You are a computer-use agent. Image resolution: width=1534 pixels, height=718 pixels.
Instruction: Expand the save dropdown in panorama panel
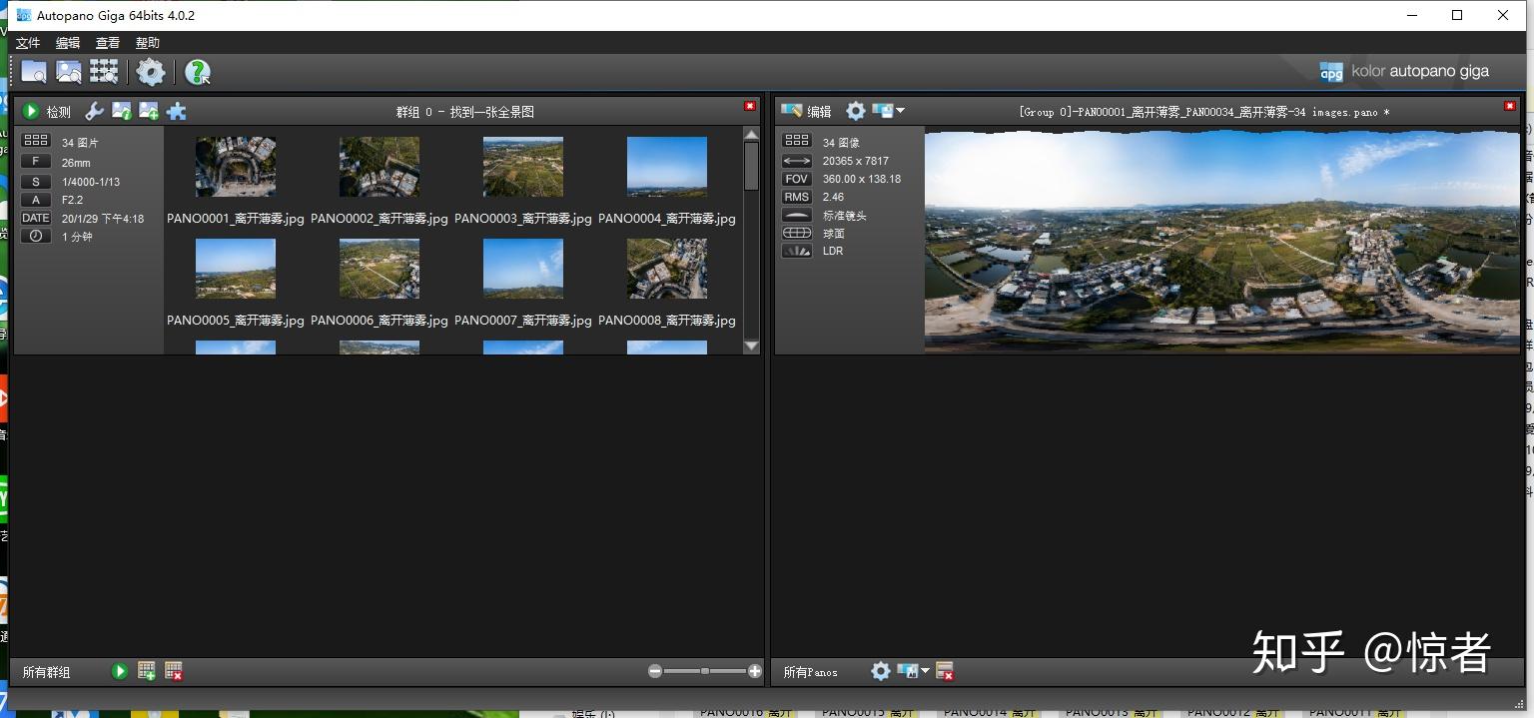point(900,111)
